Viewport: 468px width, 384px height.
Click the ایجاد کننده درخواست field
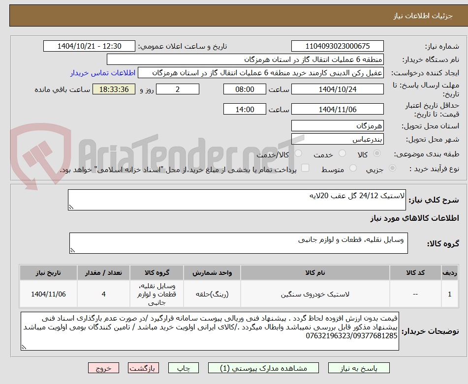point(260,73)
